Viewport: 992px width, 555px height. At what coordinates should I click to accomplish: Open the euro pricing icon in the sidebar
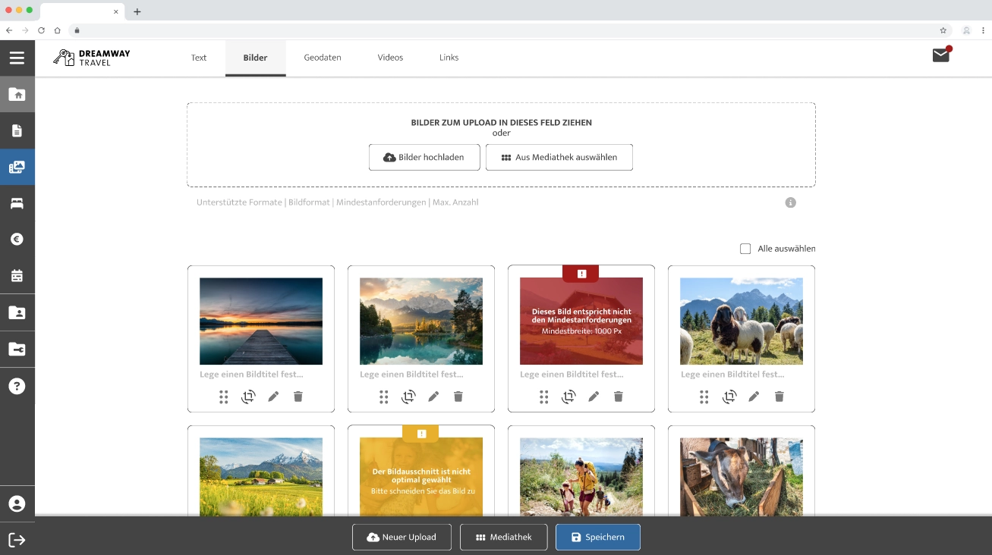pyautogui.click(x=17, y=240)
